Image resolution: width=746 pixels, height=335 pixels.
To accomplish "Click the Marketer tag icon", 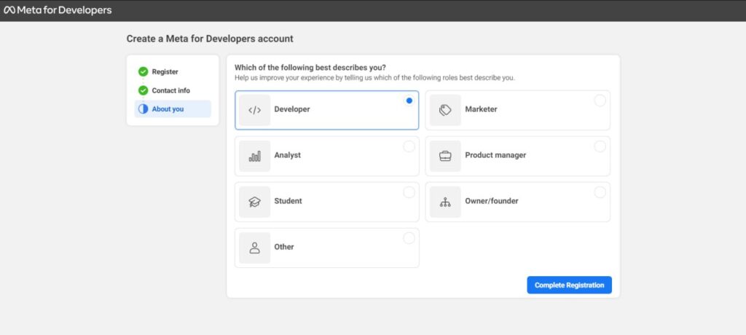I will (445, 110).
